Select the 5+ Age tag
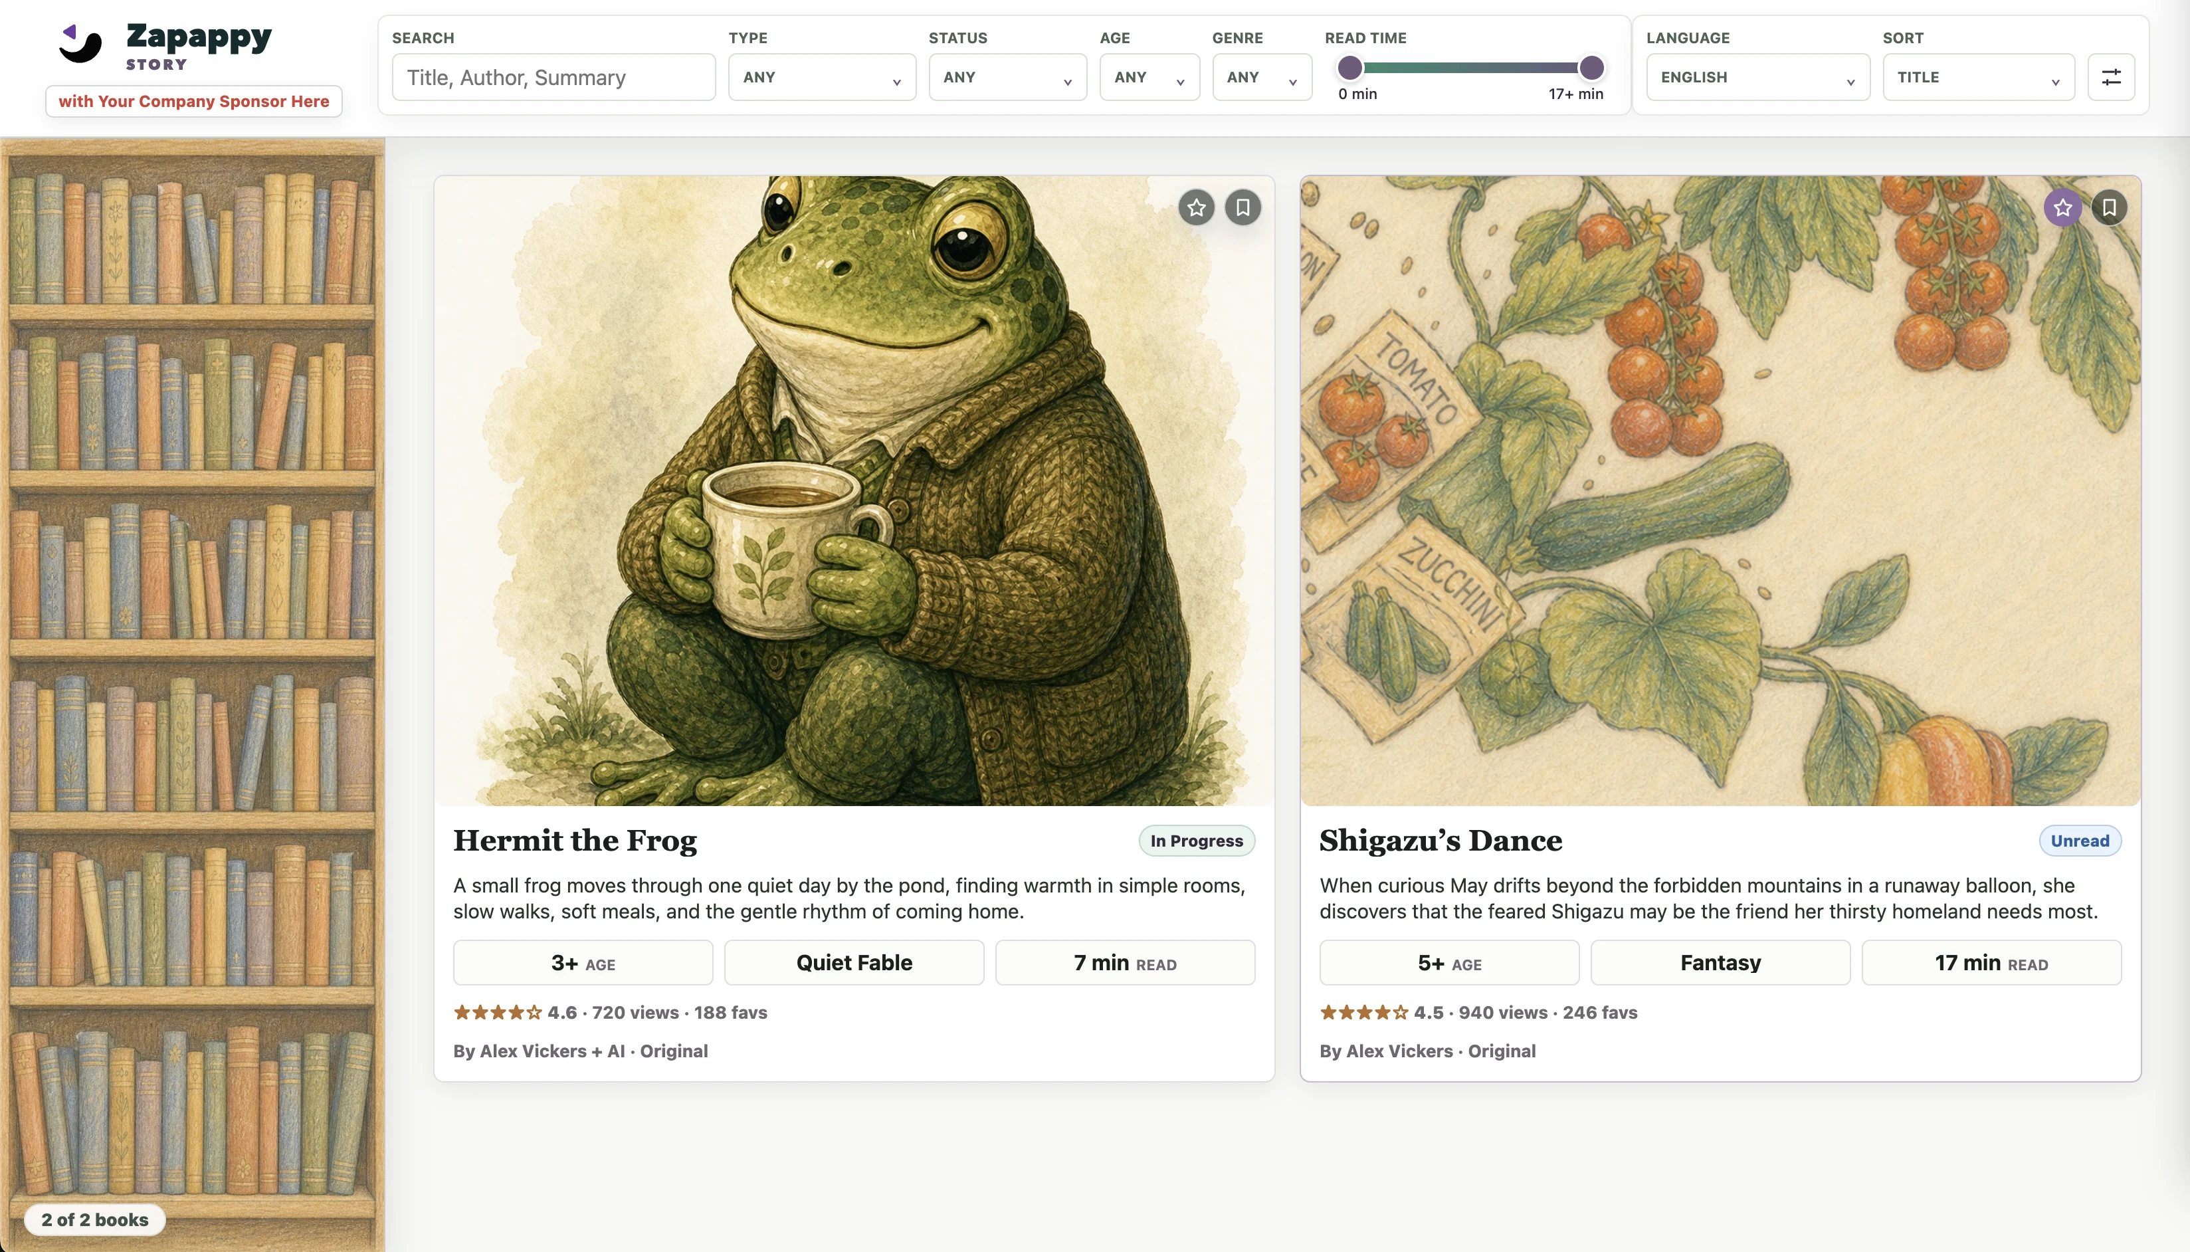 [1449, 963]
